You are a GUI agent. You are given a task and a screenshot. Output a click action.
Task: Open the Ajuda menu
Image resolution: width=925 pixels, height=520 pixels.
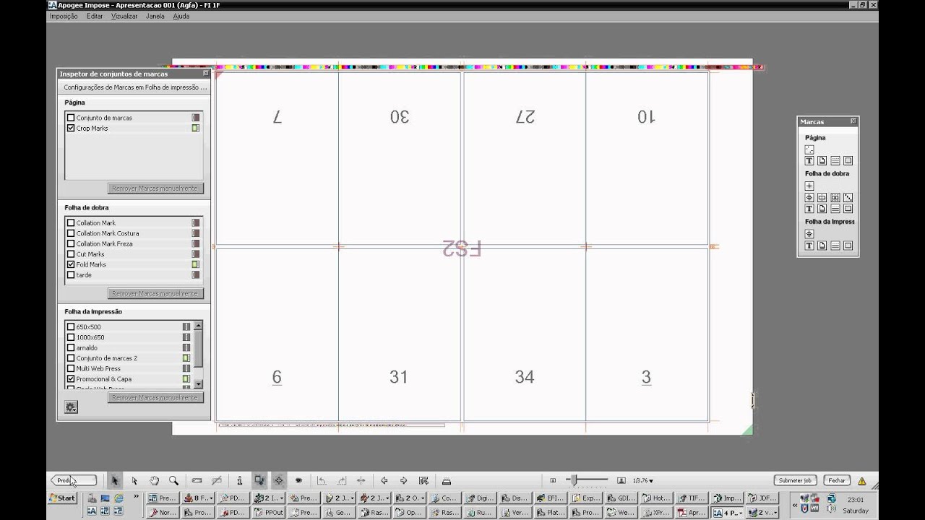click(181, 16)
